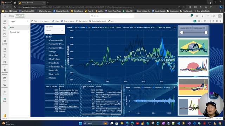Open the mobile layout dropdown

click(x=200, y=21)
